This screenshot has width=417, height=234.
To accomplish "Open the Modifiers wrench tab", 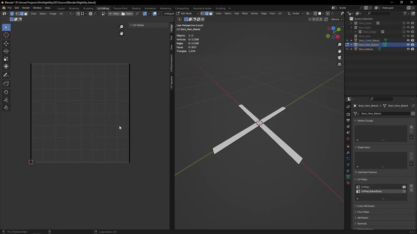I will 348,153.
